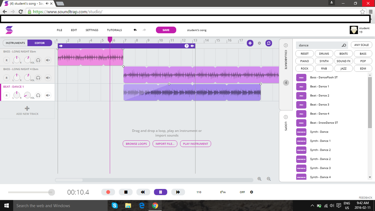Click the Play Instrument button
This screenshot has height=211, width=375.
coord(196,144)
